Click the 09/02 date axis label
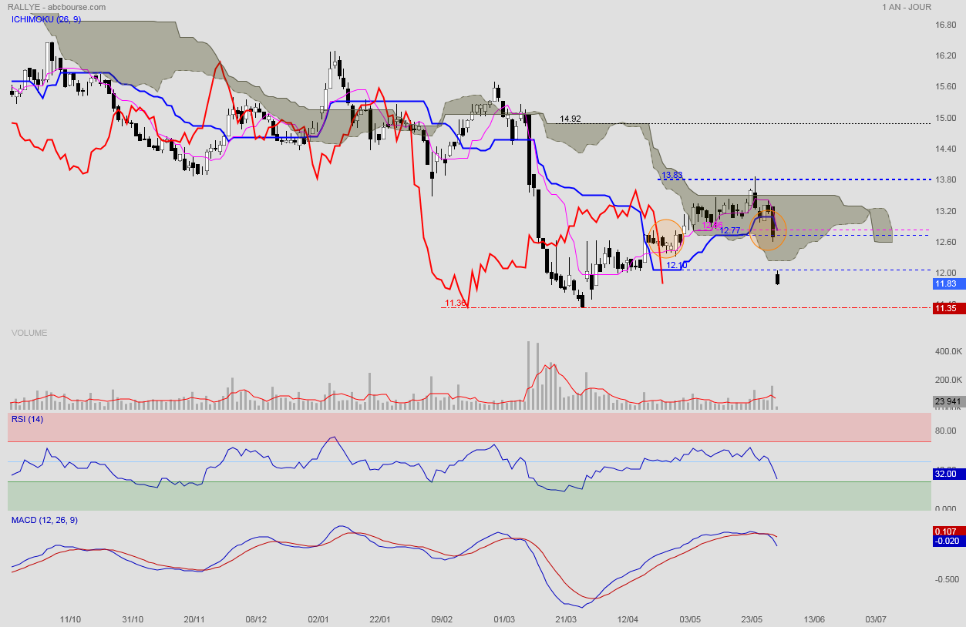 pos(442,619)
